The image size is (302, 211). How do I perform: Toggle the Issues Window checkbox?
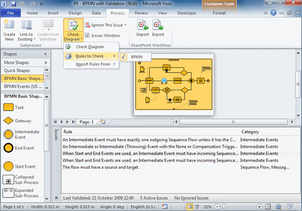pos(87,35)
